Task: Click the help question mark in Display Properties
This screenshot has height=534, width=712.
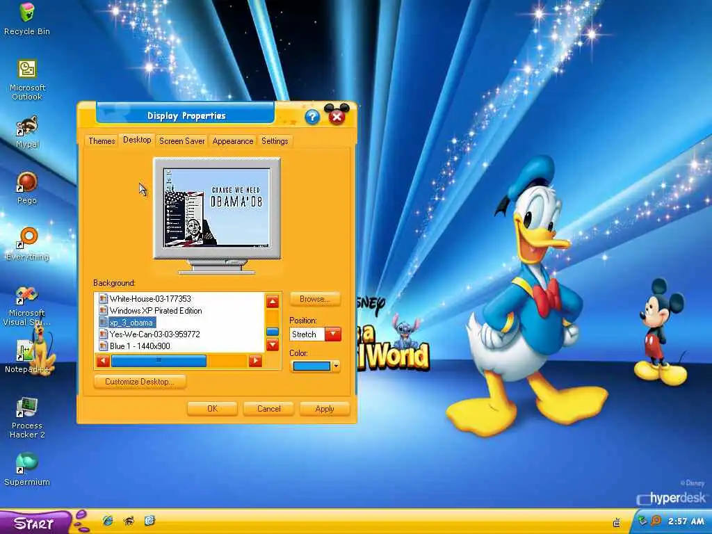Action: [x=312, y=117]
